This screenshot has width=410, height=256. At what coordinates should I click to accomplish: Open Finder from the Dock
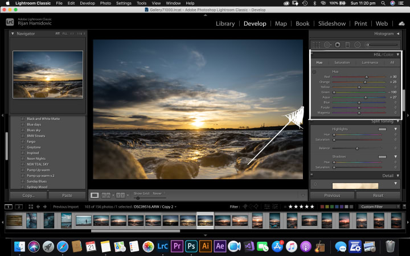19,246
